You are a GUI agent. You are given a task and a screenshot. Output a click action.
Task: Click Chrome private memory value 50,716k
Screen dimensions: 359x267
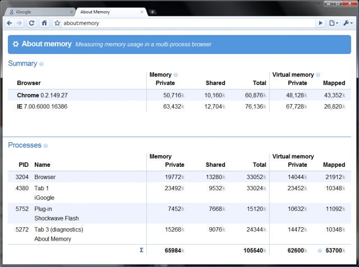(x=174, y=95)
